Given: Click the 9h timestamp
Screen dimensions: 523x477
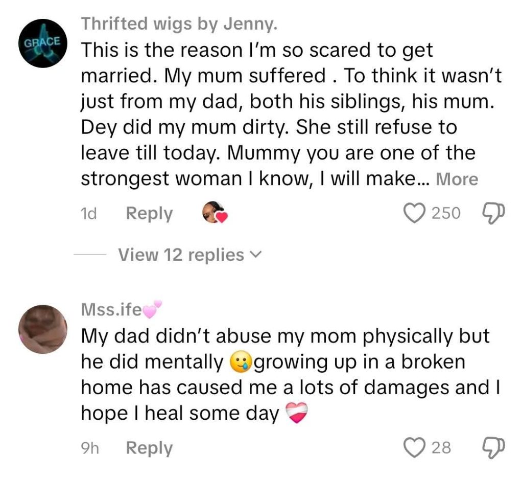Looking at the screenshot, I should point(90,448).
